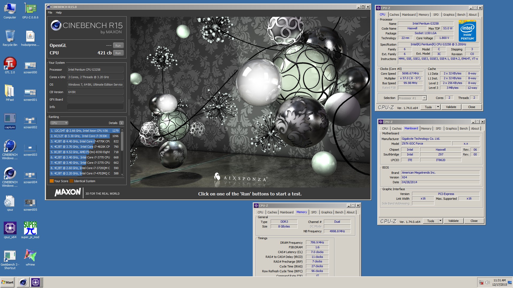Click Tools button in top CPU-Z window

[x=428, y=107]
